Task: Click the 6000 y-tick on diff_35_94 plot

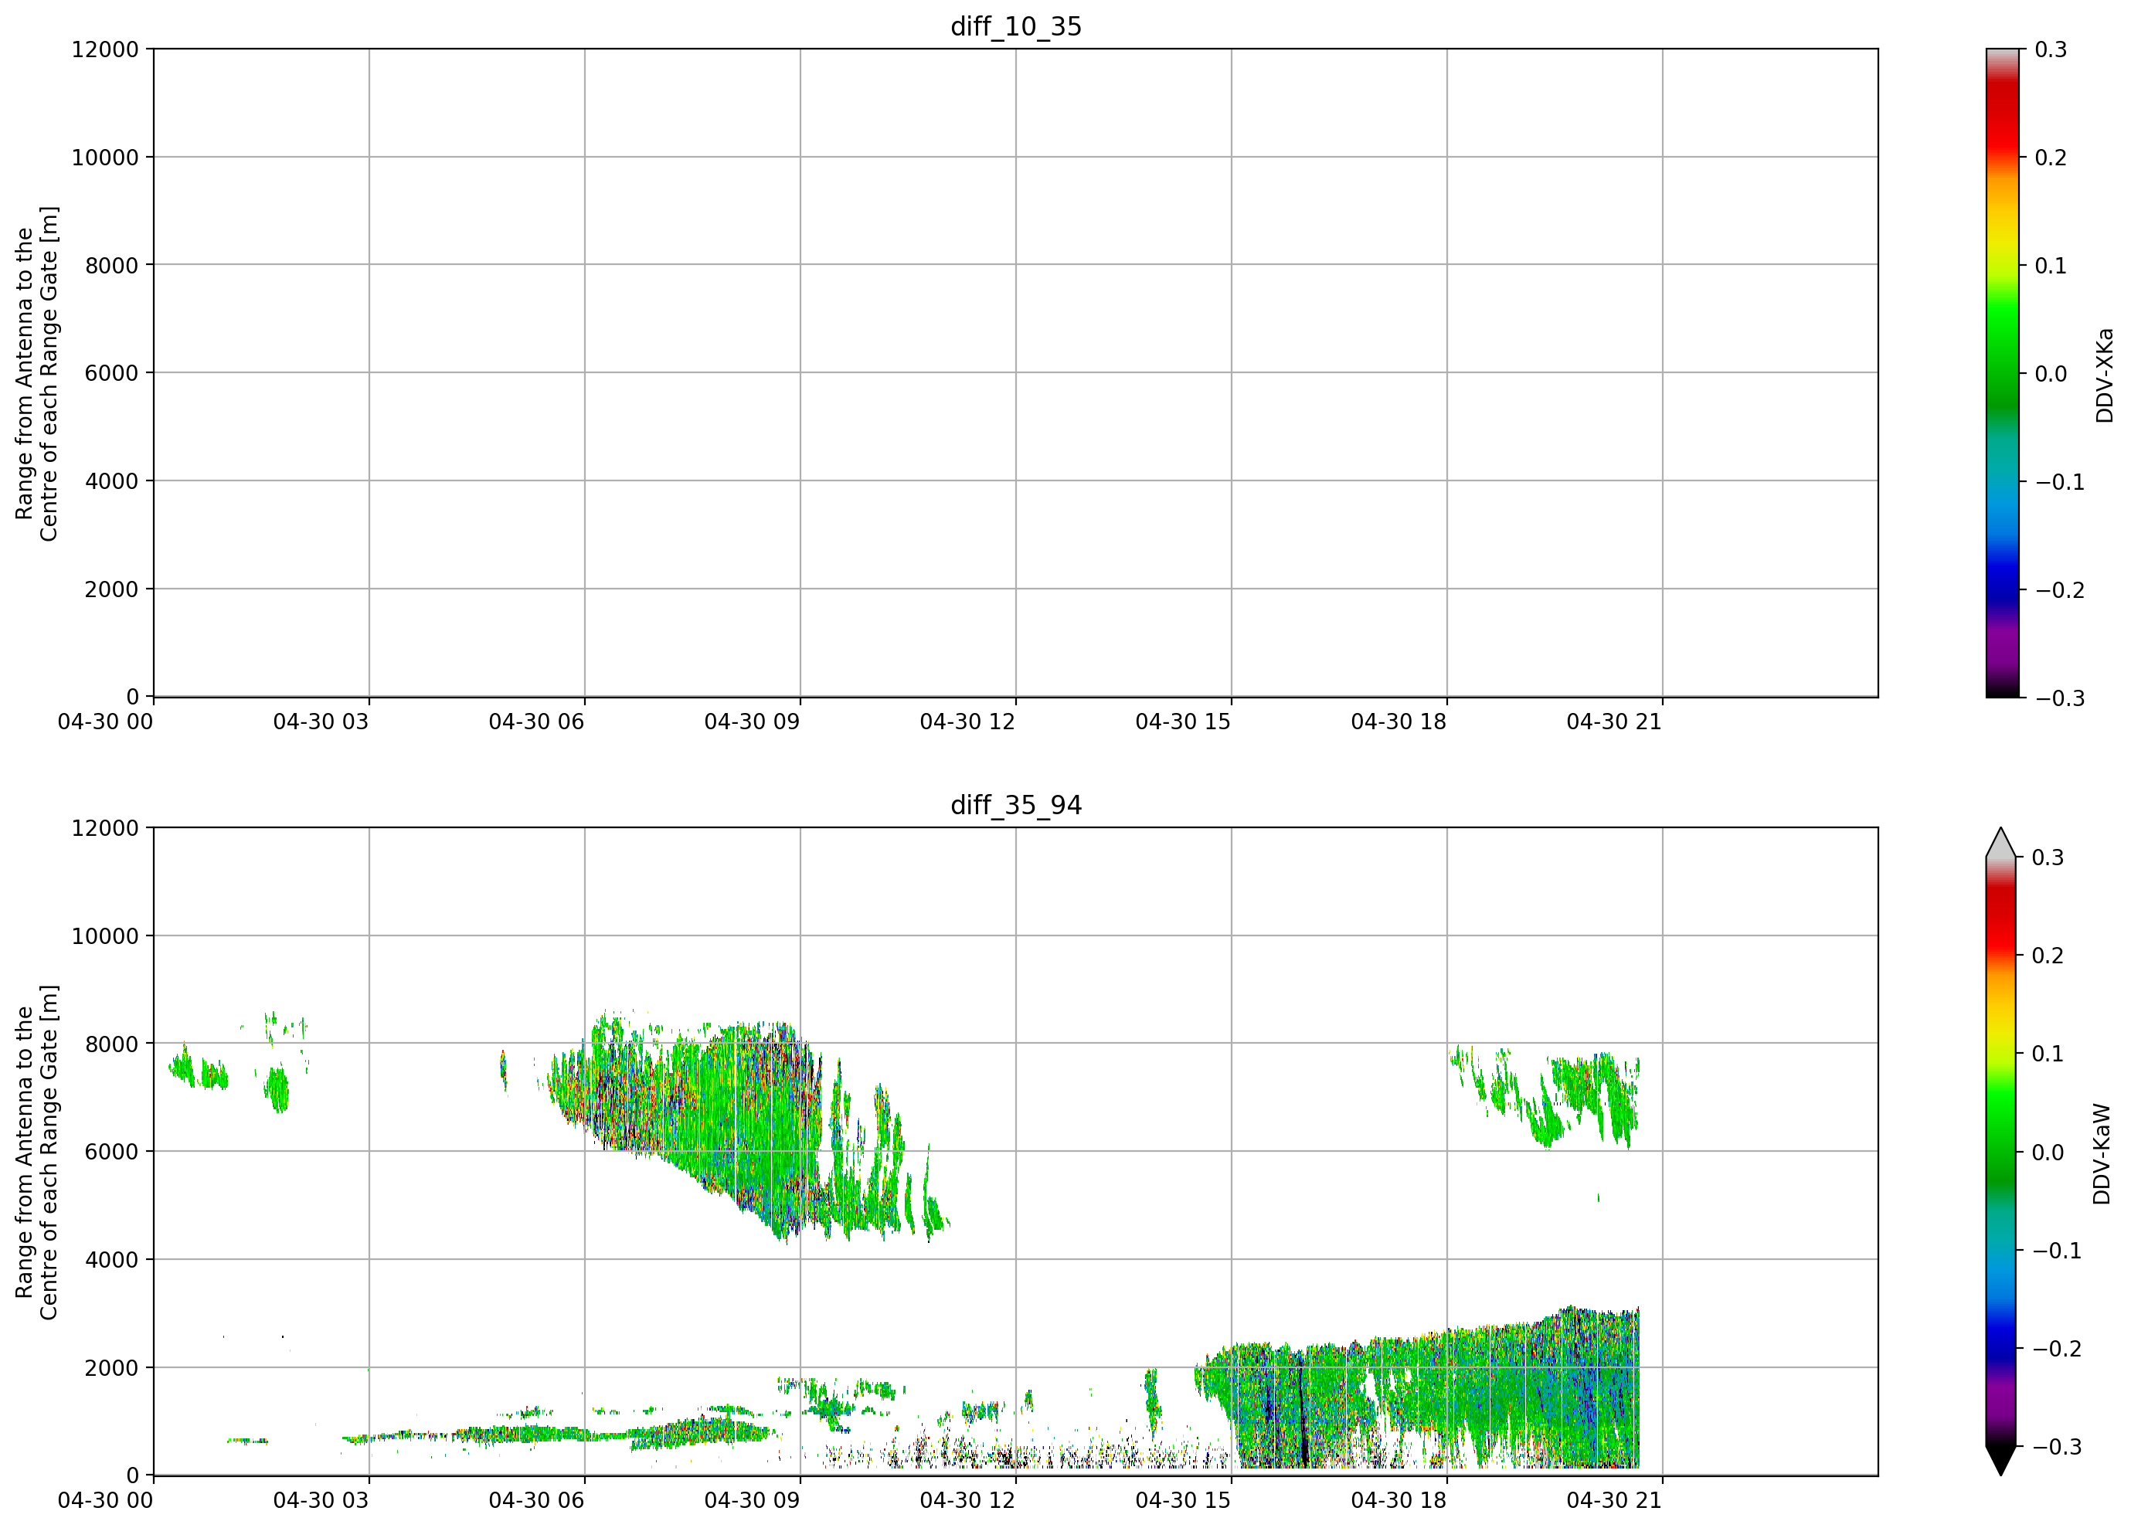Action: (112, 1151)
